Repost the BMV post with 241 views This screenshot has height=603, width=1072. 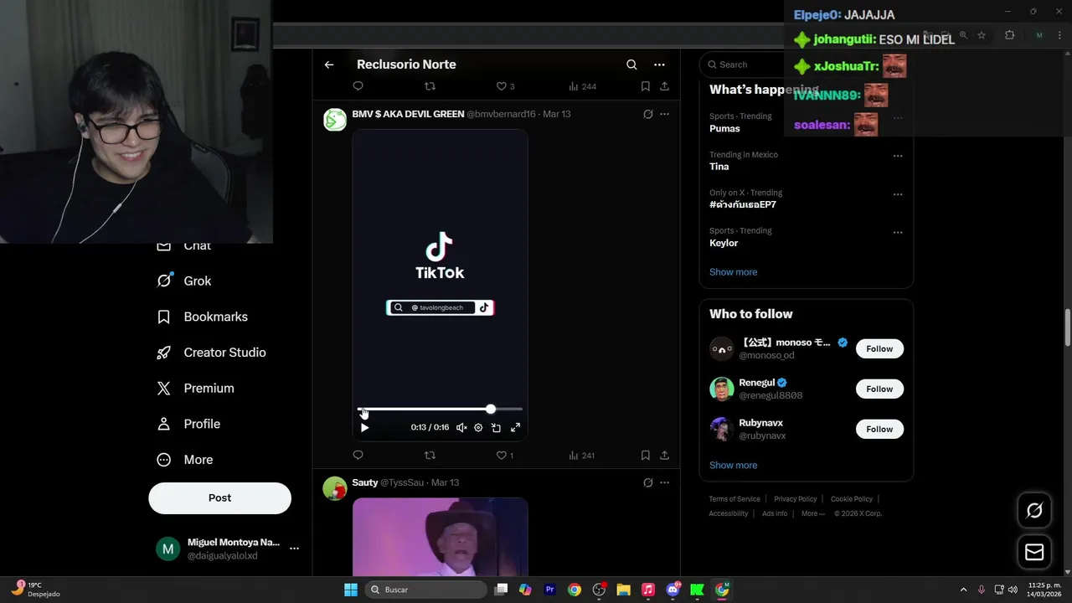click(x=430, y=455)
